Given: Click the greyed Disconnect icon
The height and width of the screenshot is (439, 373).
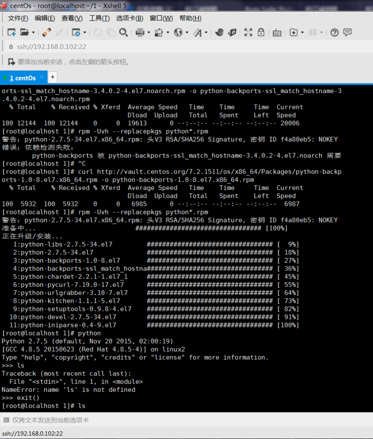Looking at the screenshot, I should coord(59,33).
